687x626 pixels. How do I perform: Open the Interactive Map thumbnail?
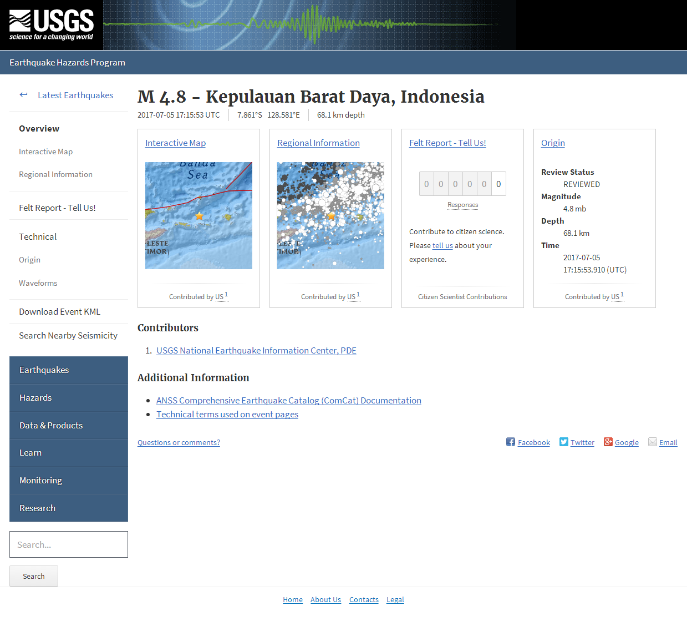(x=198, y=215)
